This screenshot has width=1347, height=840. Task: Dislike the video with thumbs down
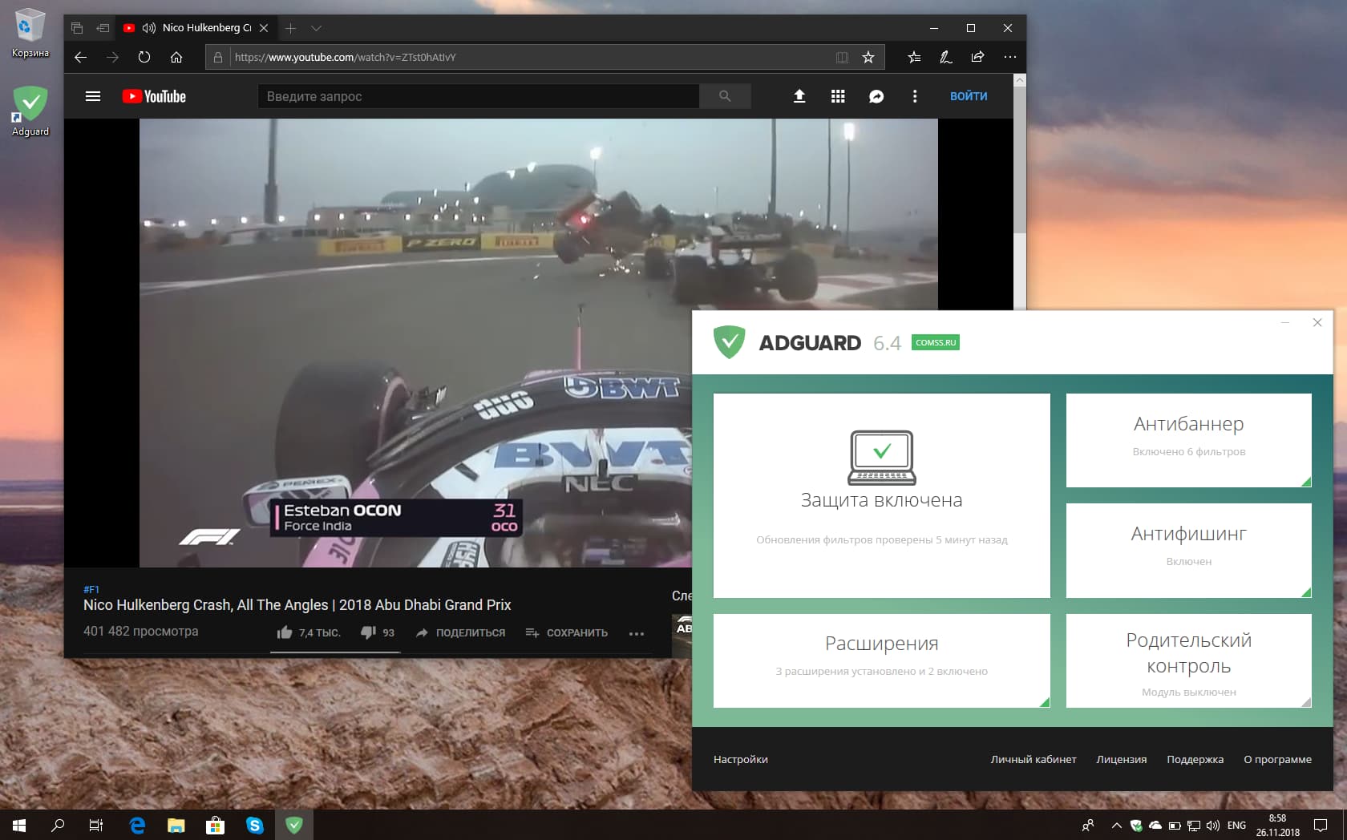click(378, 632)
